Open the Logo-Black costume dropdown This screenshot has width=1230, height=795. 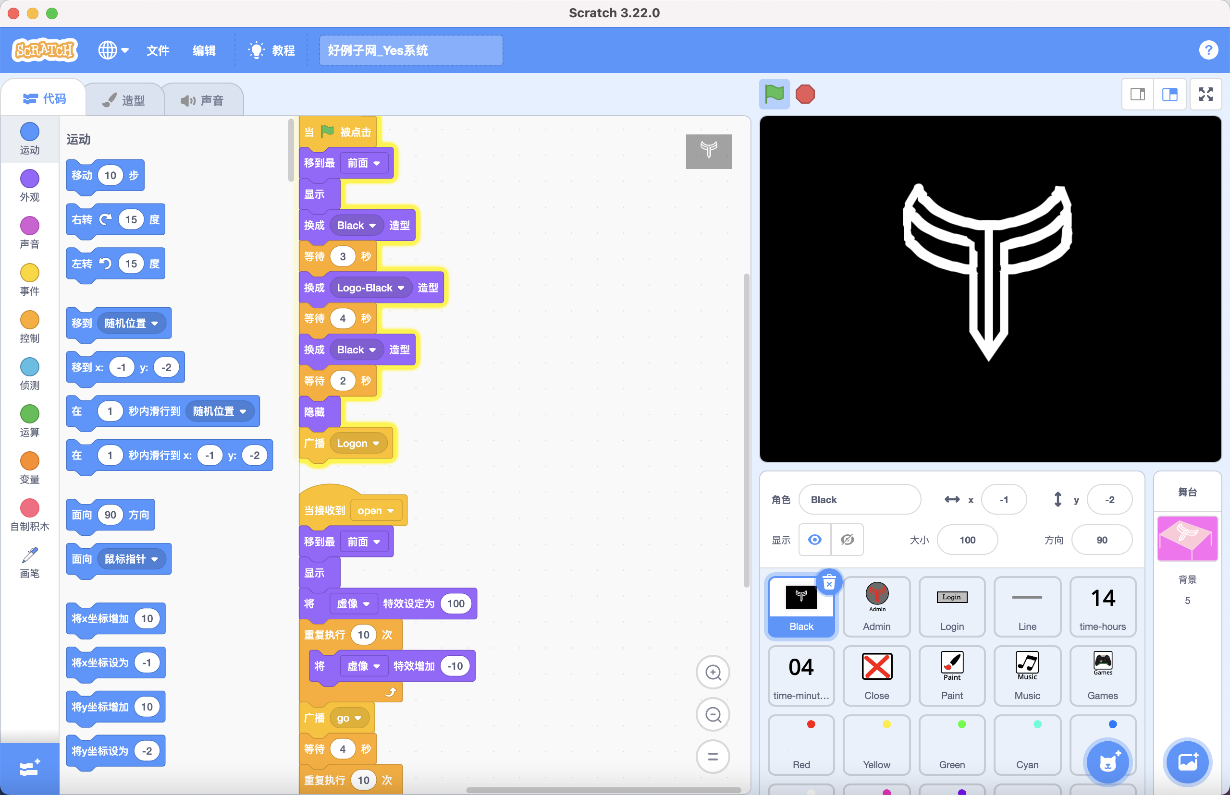coord(370,288)
